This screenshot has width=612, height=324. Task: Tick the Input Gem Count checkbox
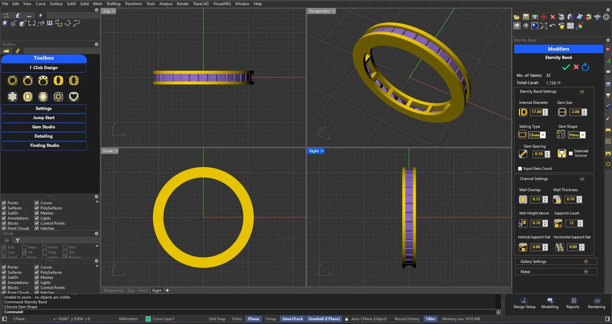click(520, 169)
